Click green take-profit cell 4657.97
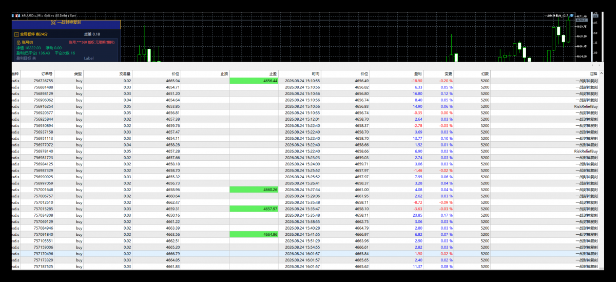The image size is (616, 282). 254,209
